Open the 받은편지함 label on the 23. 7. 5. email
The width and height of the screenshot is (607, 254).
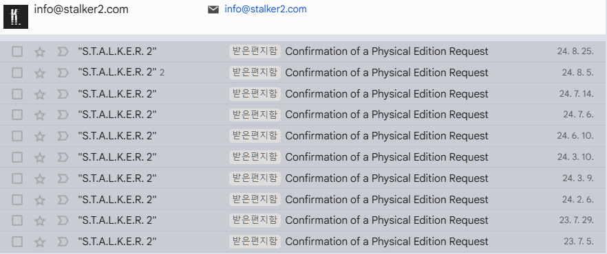coord(255,242)
